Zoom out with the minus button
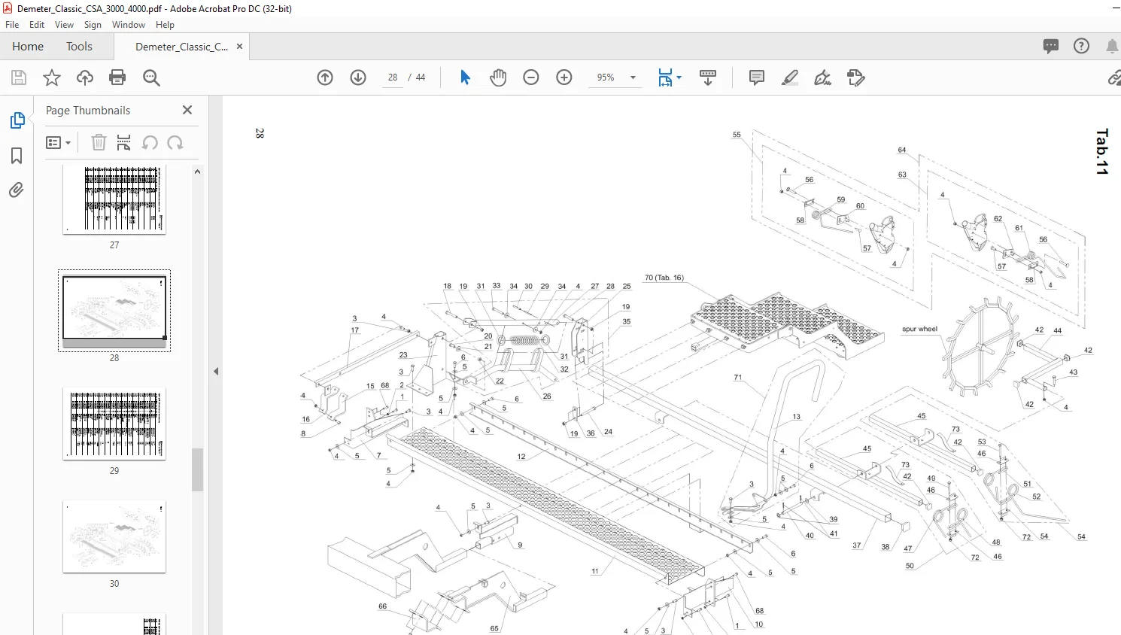Viewport: 1121px width, 635px height. coord(531,77)
